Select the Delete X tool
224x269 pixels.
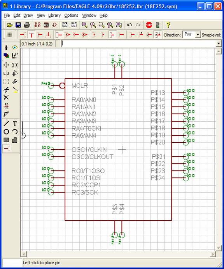[x=6, y=97]
